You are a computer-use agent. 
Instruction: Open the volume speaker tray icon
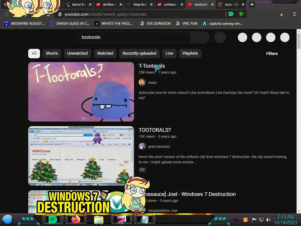[x=268, y=220]
